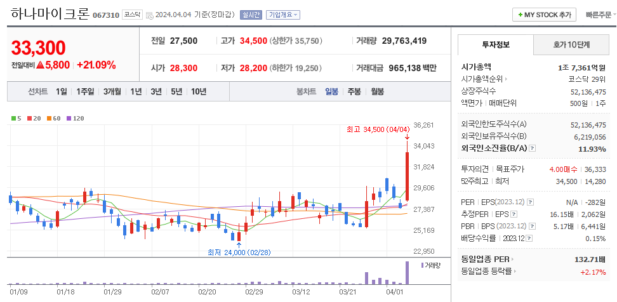Click the green 5-day moving average legend swatch
Image resolution: width=617 pixels, height=302 pixels.
click(13, 118)
